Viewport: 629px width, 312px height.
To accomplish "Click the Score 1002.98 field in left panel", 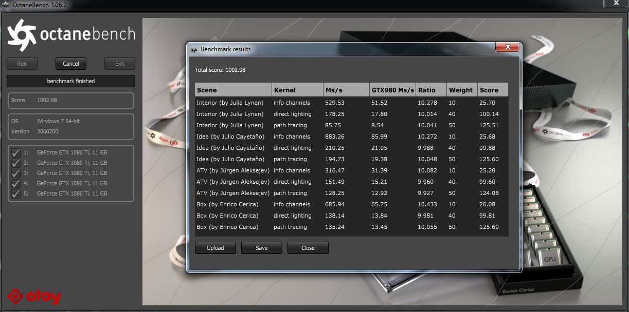I will coord(71,100).
